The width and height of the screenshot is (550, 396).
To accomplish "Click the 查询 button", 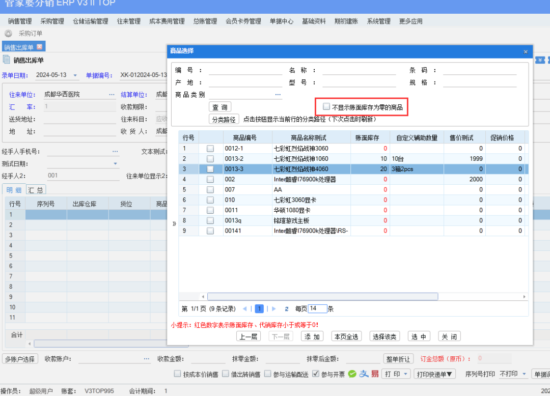I will (x=220, y=107).
